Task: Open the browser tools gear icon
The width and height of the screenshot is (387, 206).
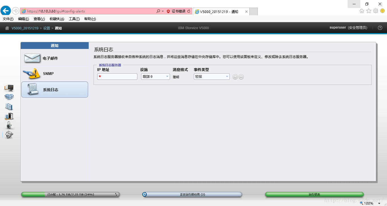Action: pos(376,11)
